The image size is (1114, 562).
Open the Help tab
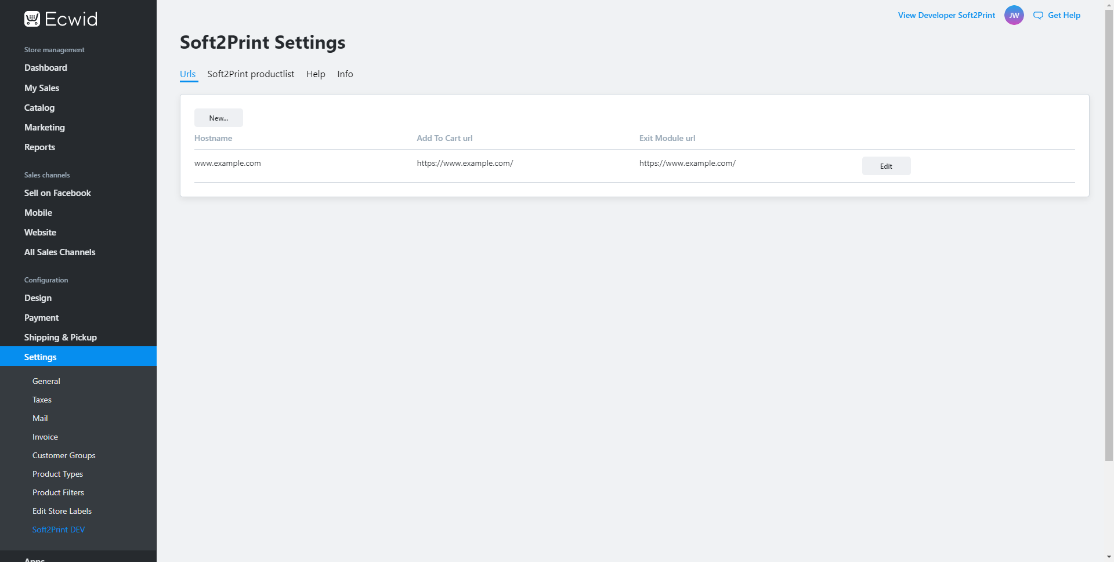(x=316, y=74)
